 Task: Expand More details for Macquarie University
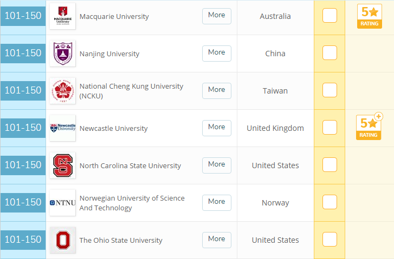point(216,16)
